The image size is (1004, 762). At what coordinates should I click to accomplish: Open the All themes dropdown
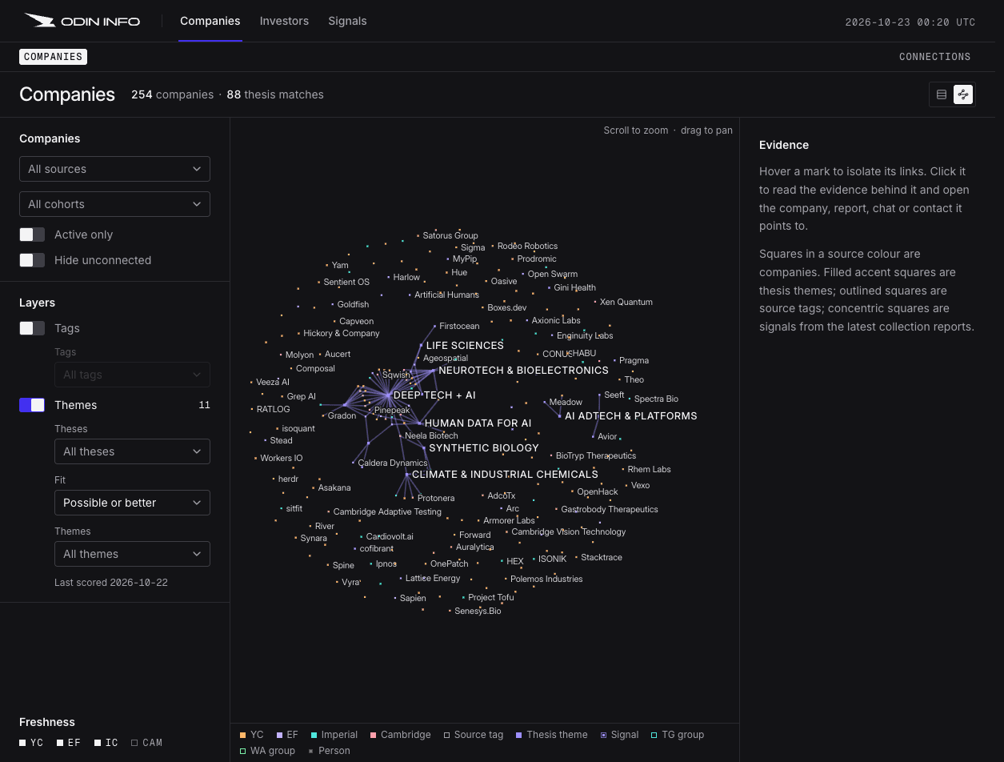pos(132,554)
